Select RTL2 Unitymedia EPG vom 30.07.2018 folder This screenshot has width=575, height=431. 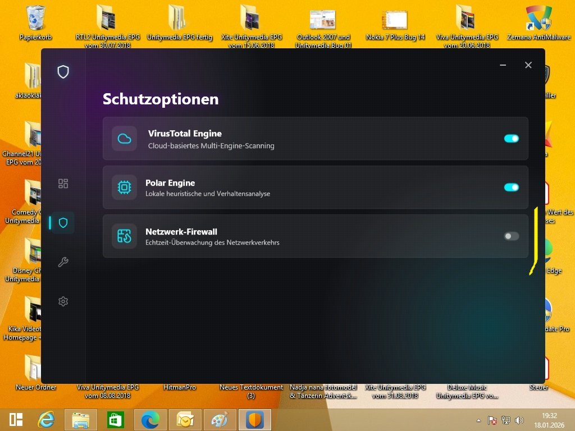(x=107, y=26)
